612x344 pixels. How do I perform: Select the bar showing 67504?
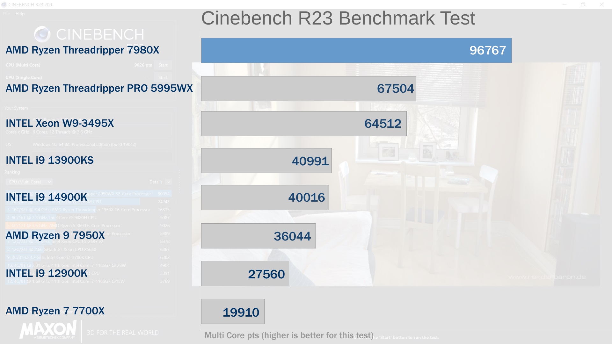pos(309,89)
